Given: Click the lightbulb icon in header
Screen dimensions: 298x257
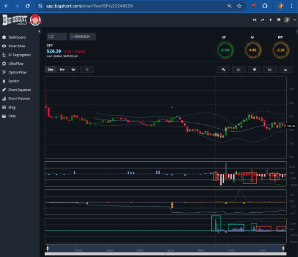Looking at the screenshot, I should point(271,20).
